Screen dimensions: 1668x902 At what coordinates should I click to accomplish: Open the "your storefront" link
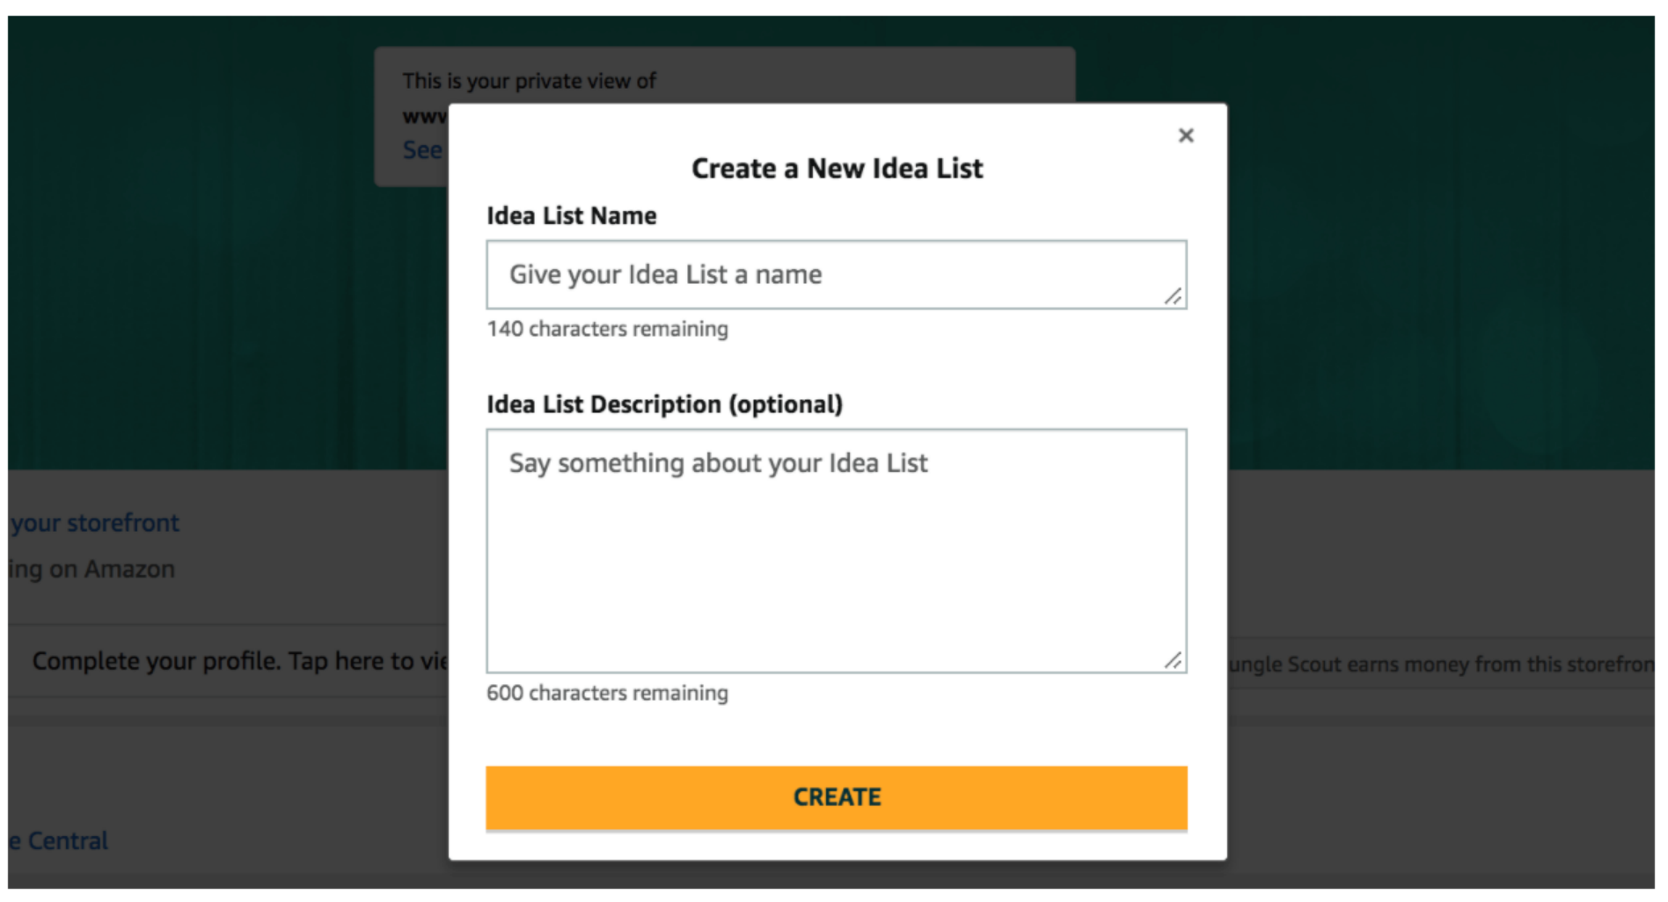[96, 523]
